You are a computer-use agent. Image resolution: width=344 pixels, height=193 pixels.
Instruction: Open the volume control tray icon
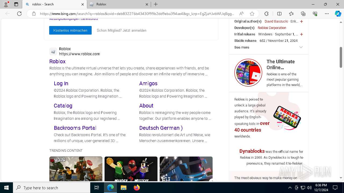(309, 188)
